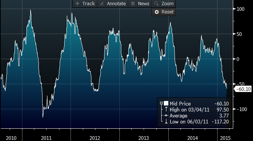Select the Track toolbar button

point(85,4)
